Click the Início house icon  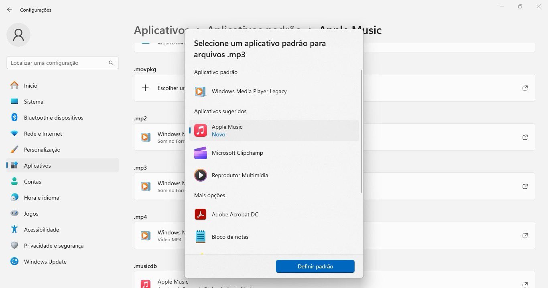(14, 86)
